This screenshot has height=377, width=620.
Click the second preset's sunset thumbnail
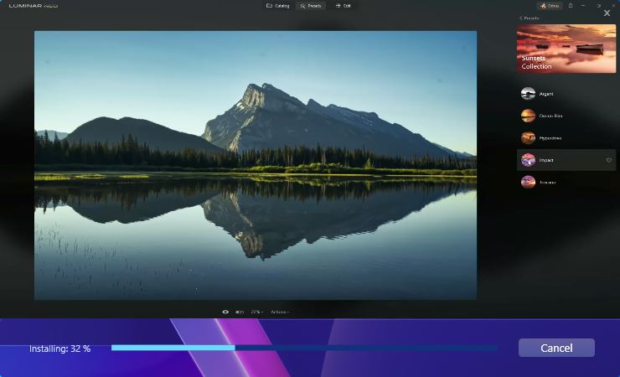(528, 116)
